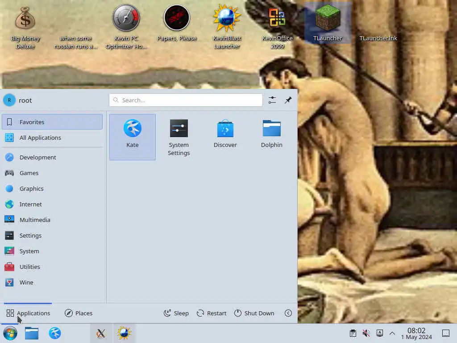Put the computer to Sleep
This screenshot has width=457, height=343.
(176, 313)
